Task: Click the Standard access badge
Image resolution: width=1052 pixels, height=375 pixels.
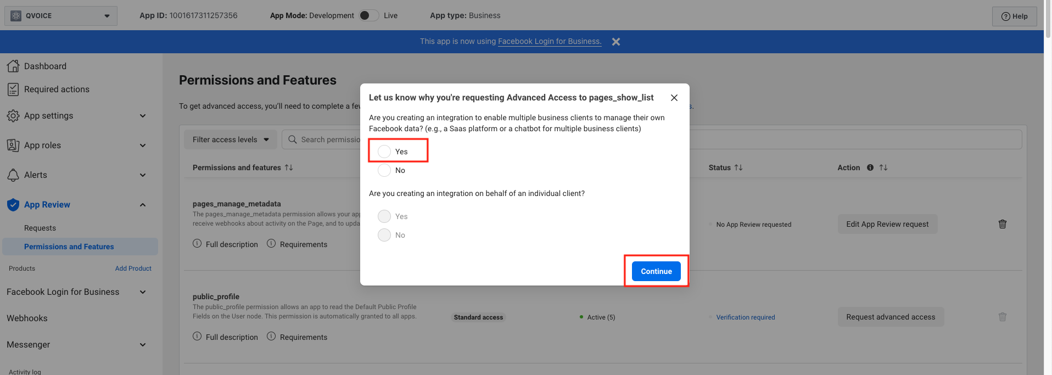Action: [478, 317]
